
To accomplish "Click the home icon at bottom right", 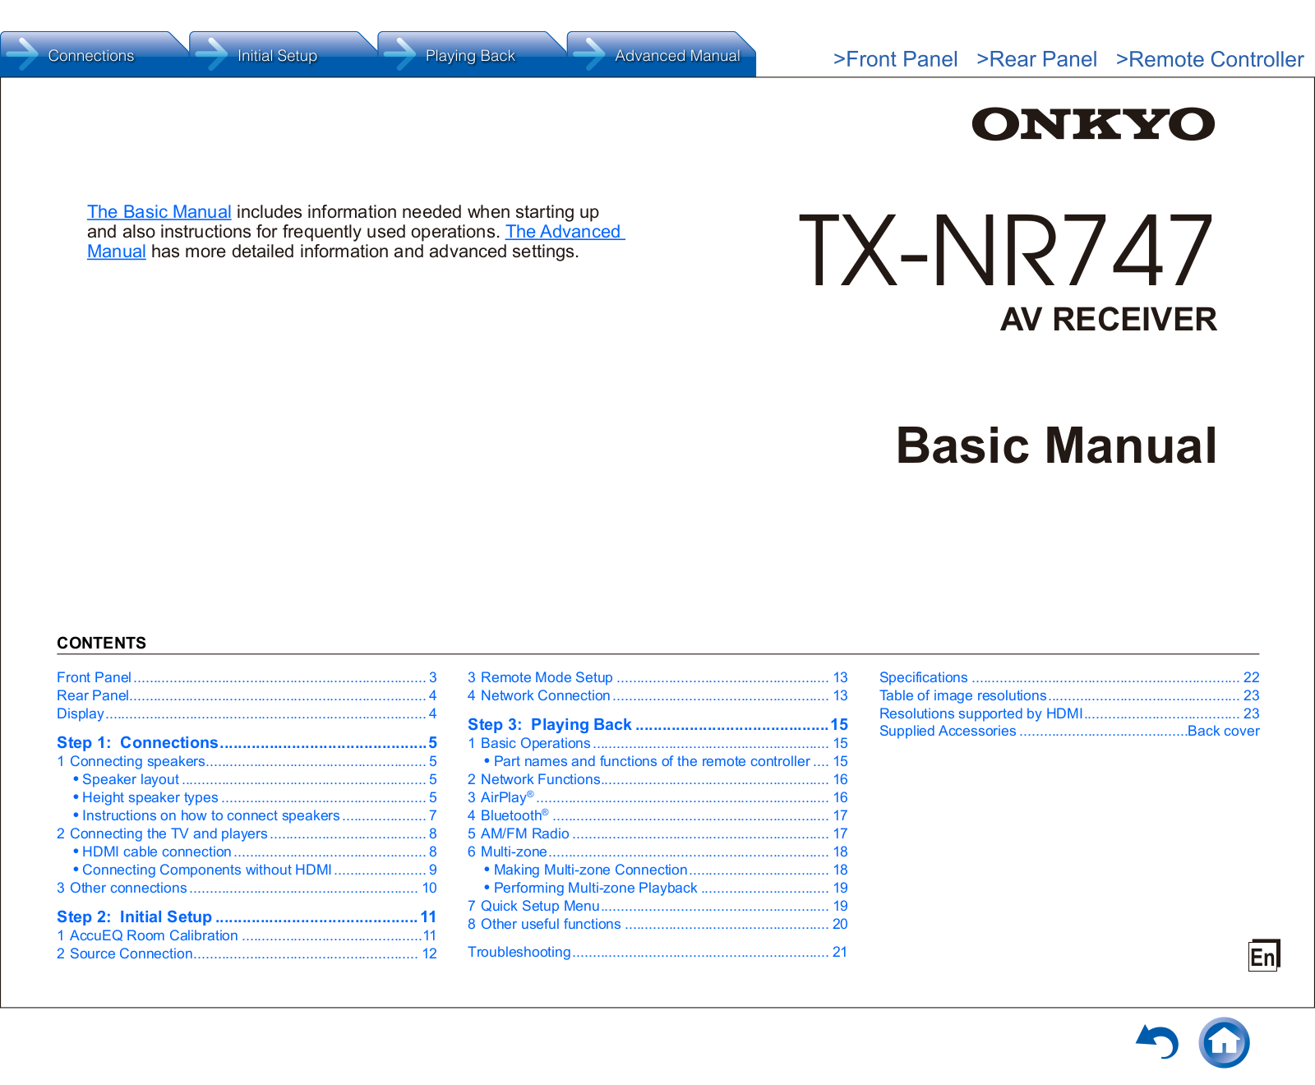I will 1224,1042.
